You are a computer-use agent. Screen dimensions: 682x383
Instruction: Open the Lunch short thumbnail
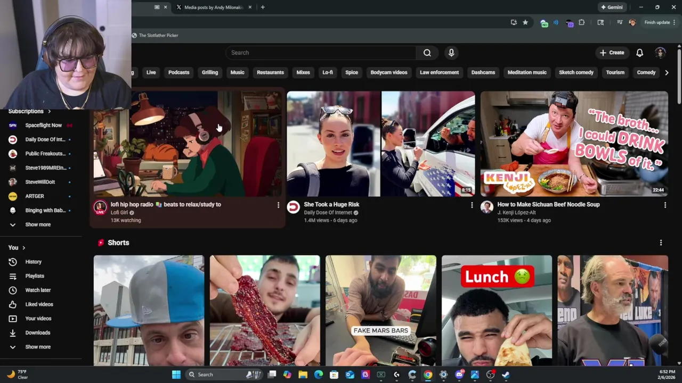[x=497, y=311]
